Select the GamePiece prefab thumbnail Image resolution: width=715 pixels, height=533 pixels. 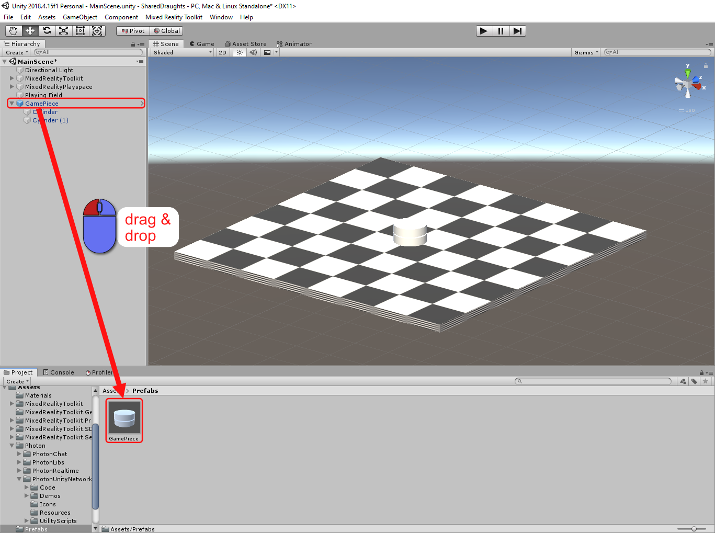[124, 418]
